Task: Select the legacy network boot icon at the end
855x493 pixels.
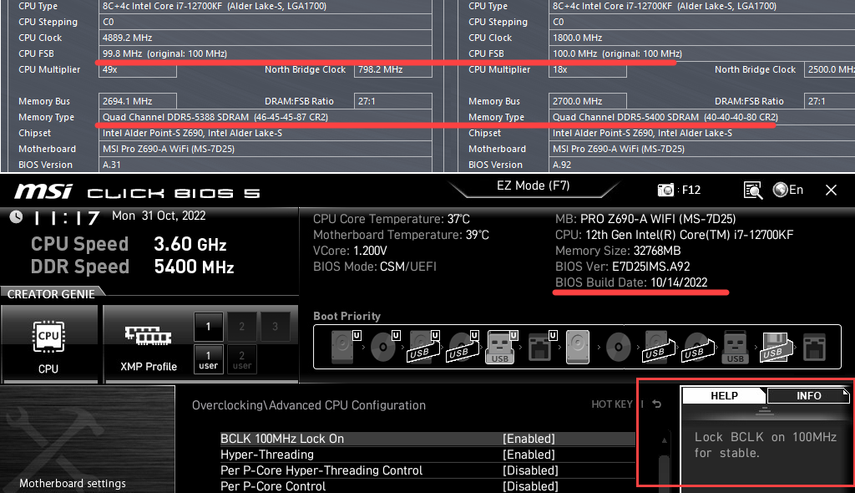Action: (815, 346)
